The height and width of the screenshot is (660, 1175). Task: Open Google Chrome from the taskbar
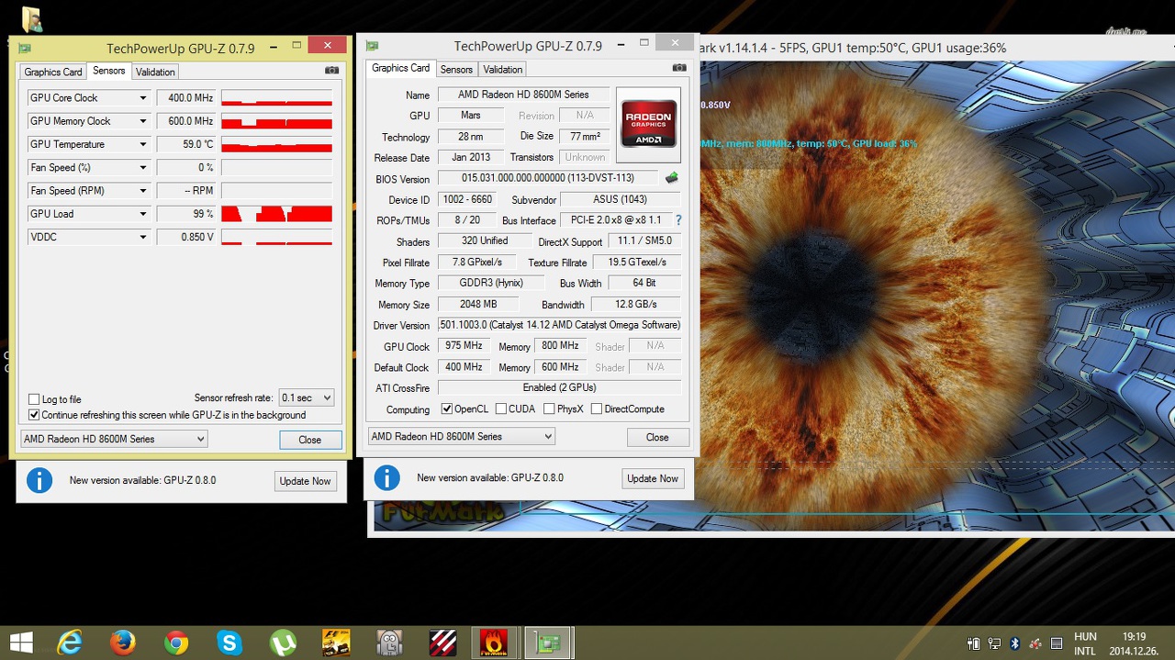[176, 643]
